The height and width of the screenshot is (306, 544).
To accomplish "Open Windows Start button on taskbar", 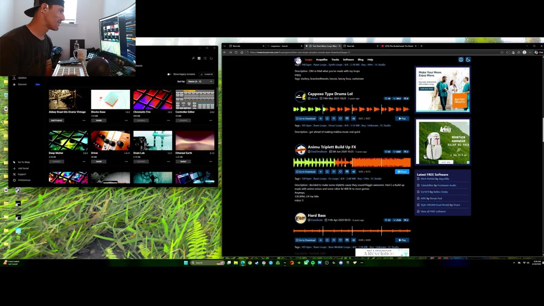I will pyautogui.click(x=186, y=263).
